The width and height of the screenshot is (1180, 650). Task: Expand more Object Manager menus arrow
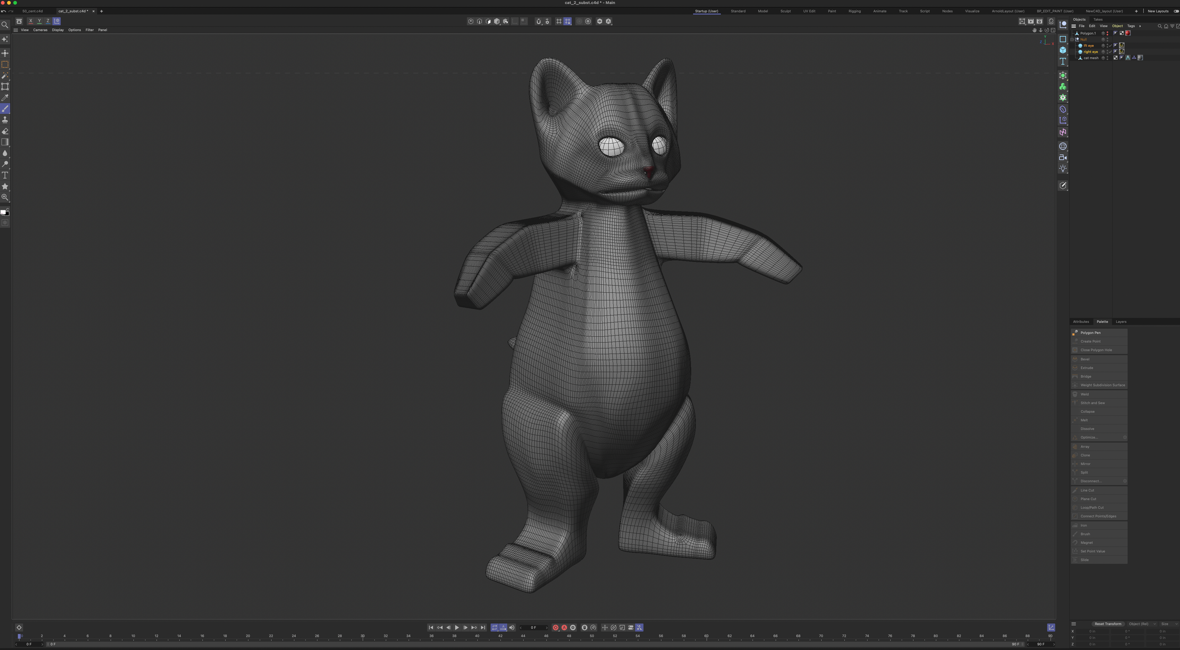[x=1140, y=26]
